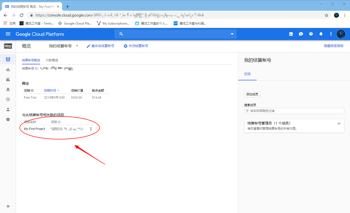Viewport: 350px width, 213px height.
Task: Switch to 付款概览 tab
Action: click(x=52, y=60)
